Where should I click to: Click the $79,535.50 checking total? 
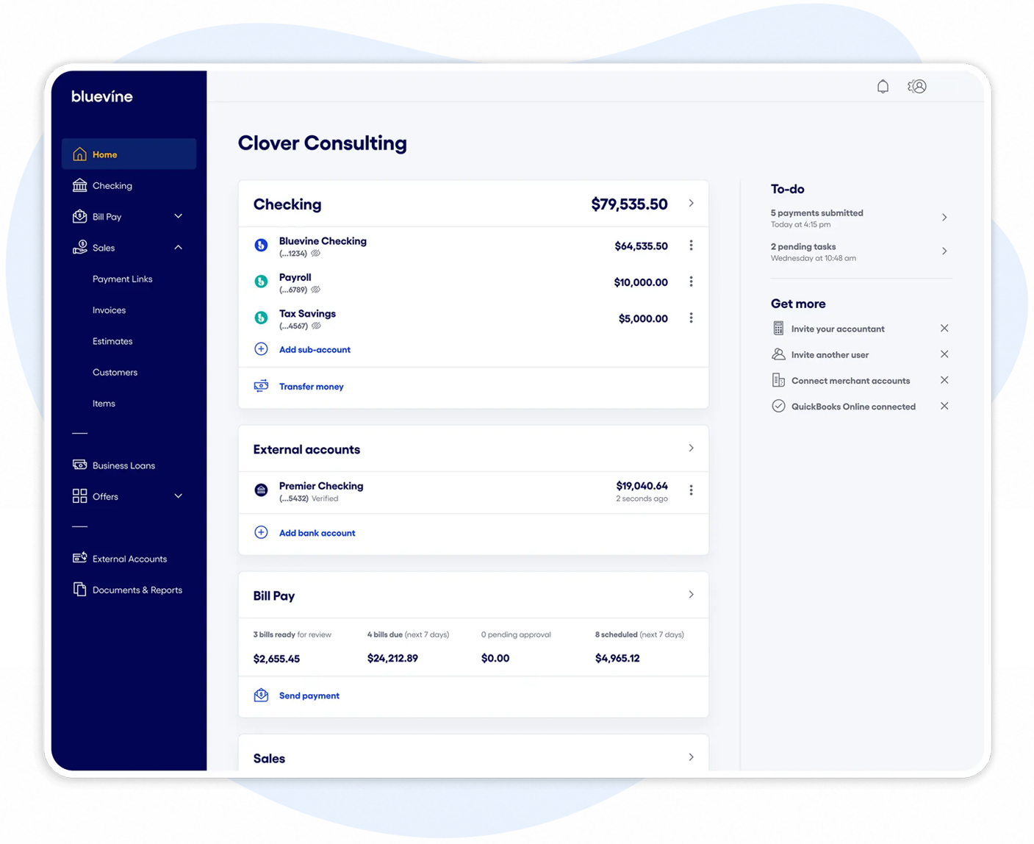(629, 204)
